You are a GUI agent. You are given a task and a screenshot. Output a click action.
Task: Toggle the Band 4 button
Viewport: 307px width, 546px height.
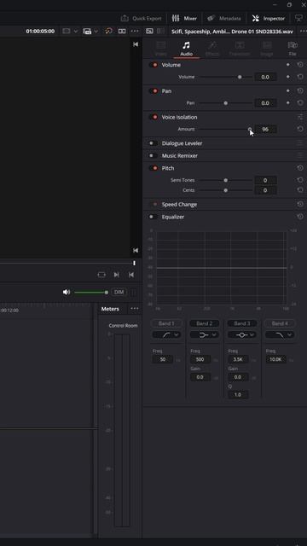coord(280,323)
